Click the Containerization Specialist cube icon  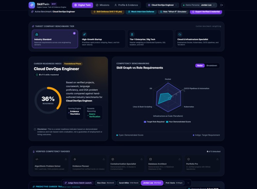113,159
